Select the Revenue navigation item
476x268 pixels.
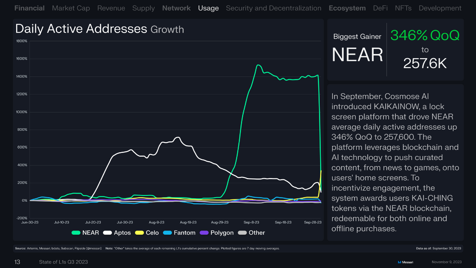111,8
